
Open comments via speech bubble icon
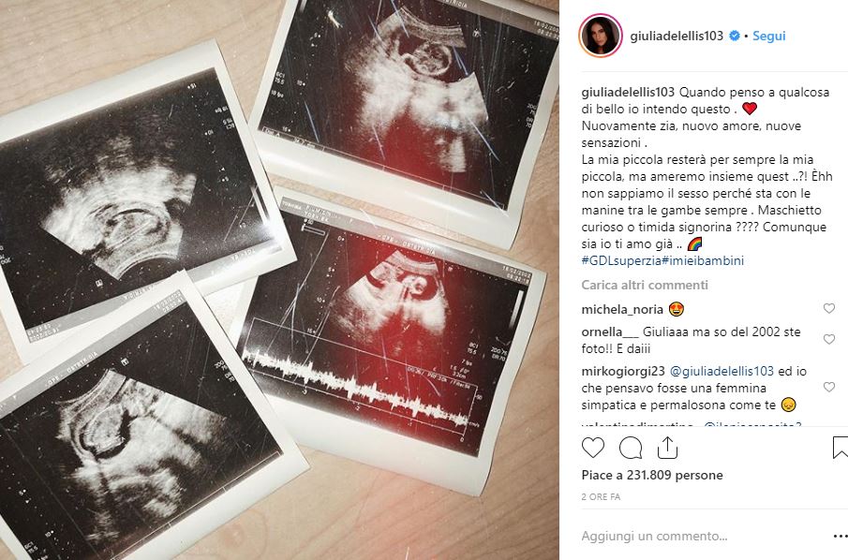click(631, 448)
